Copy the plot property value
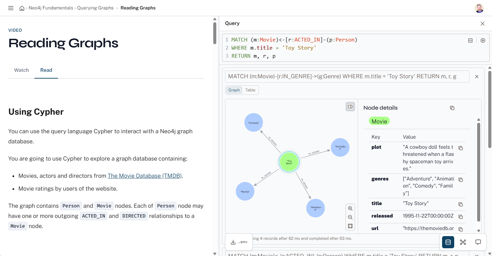 pos(461,148)
